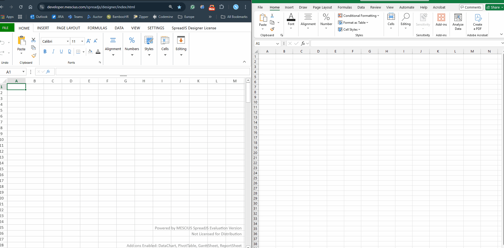Image resolution: width=504 pixels, height=248 pixels.
Task: Click the Paste icon in SpreadJS Designer
Action: 21,40
